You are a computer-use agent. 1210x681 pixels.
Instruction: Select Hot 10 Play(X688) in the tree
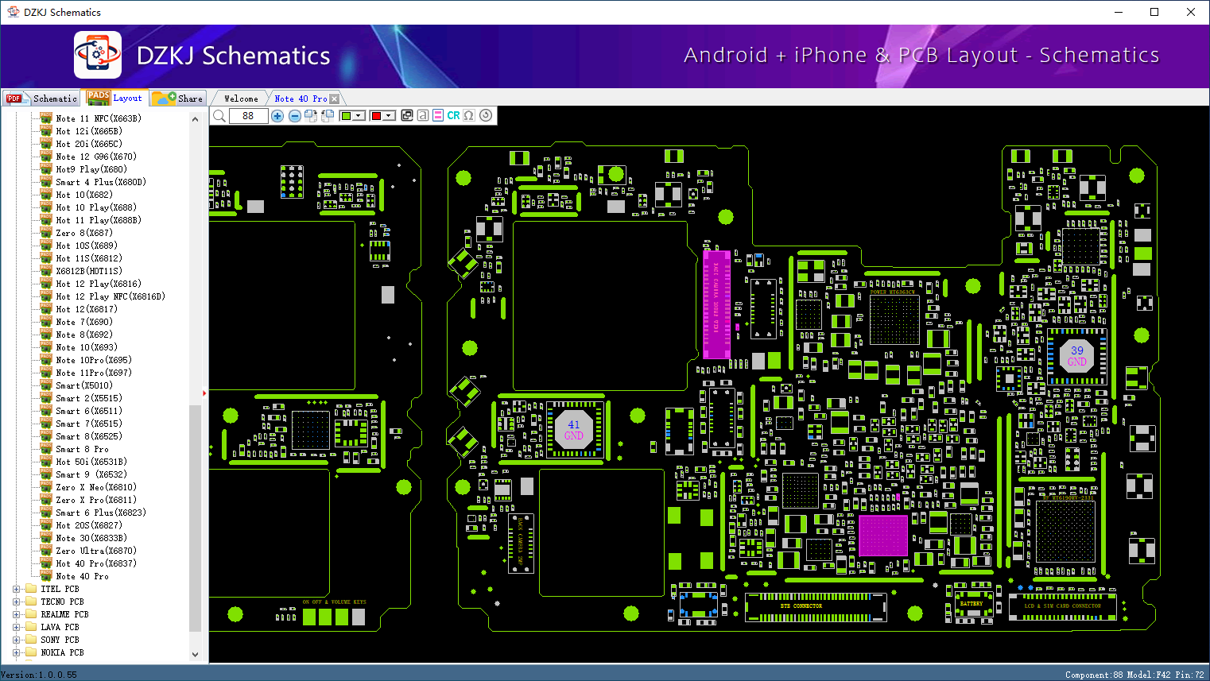point(96,207)
